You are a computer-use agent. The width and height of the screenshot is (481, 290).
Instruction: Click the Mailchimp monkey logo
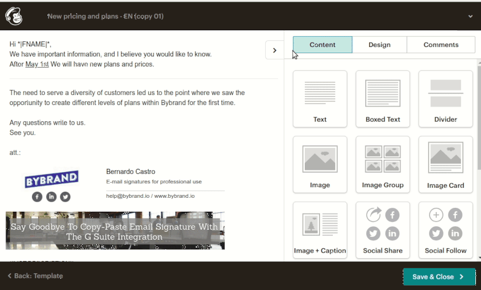(x=14, y=16)
